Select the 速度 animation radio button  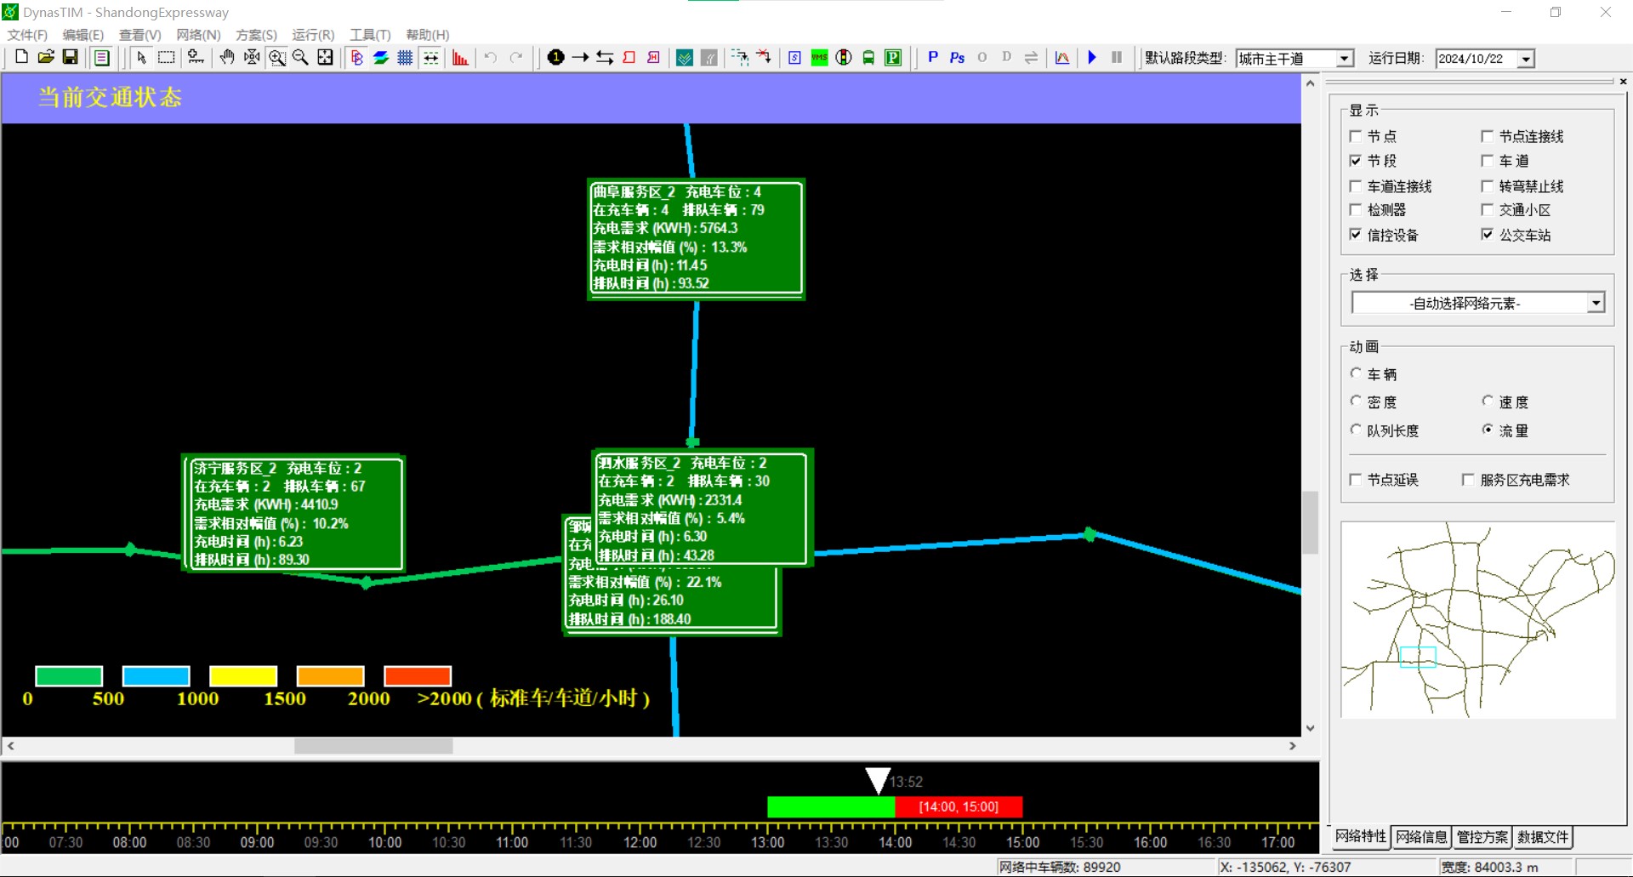pos(1488,401)
